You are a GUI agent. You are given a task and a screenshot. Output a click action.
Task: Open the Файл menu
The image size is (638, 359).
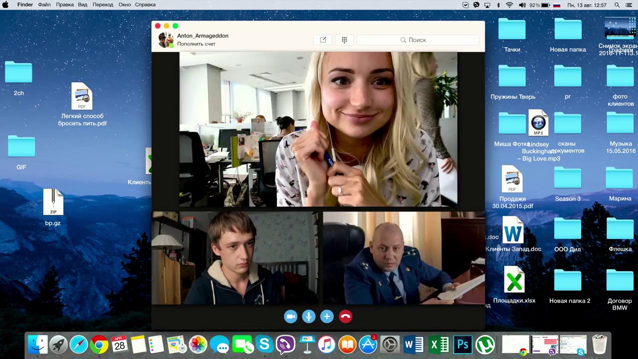click(44, 5)
